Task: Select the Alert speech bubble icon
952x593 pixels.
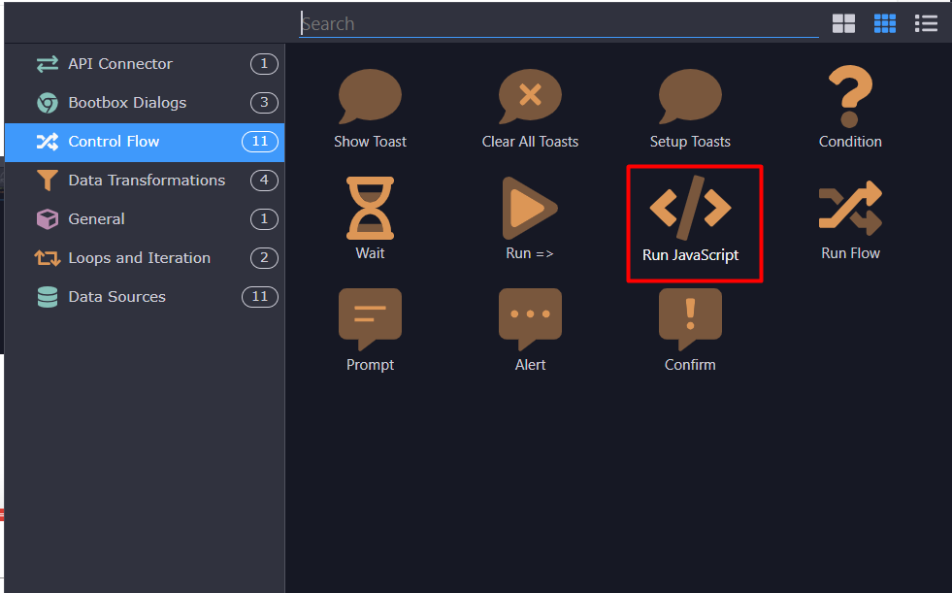Action: tap(530, 319)
